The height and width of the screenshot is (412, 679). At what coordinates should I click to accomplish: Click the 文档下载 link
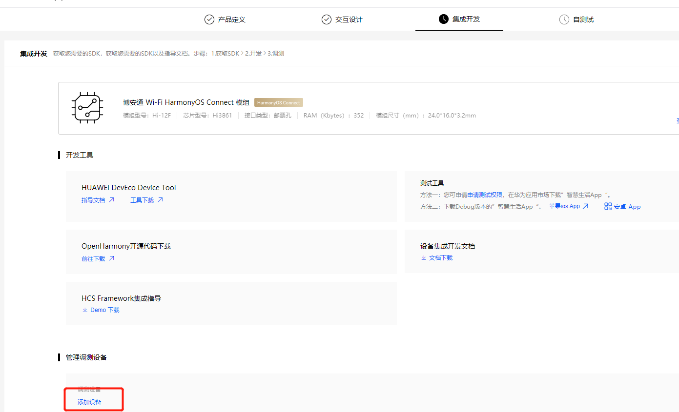tap(441, 257)
